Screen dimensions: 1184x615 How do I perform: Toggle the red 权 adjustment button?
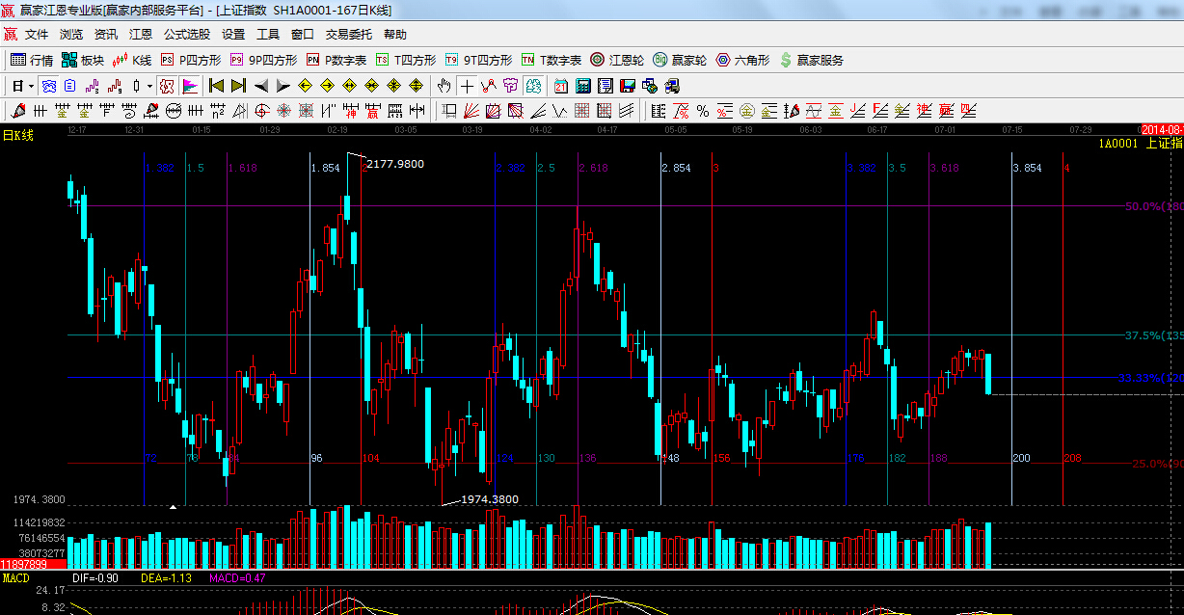[x=167, y=86]
